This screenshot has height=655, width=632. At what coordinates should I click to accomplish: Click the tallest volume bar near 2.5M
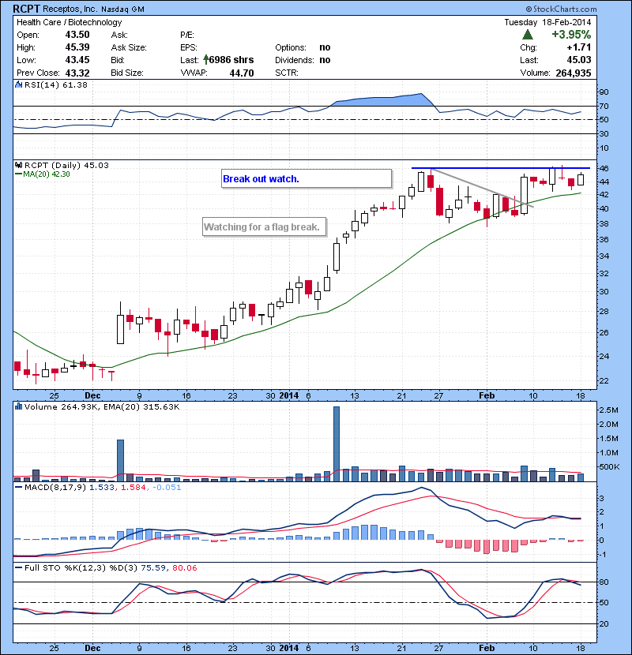pyautogui.click(x=337, y=444)
